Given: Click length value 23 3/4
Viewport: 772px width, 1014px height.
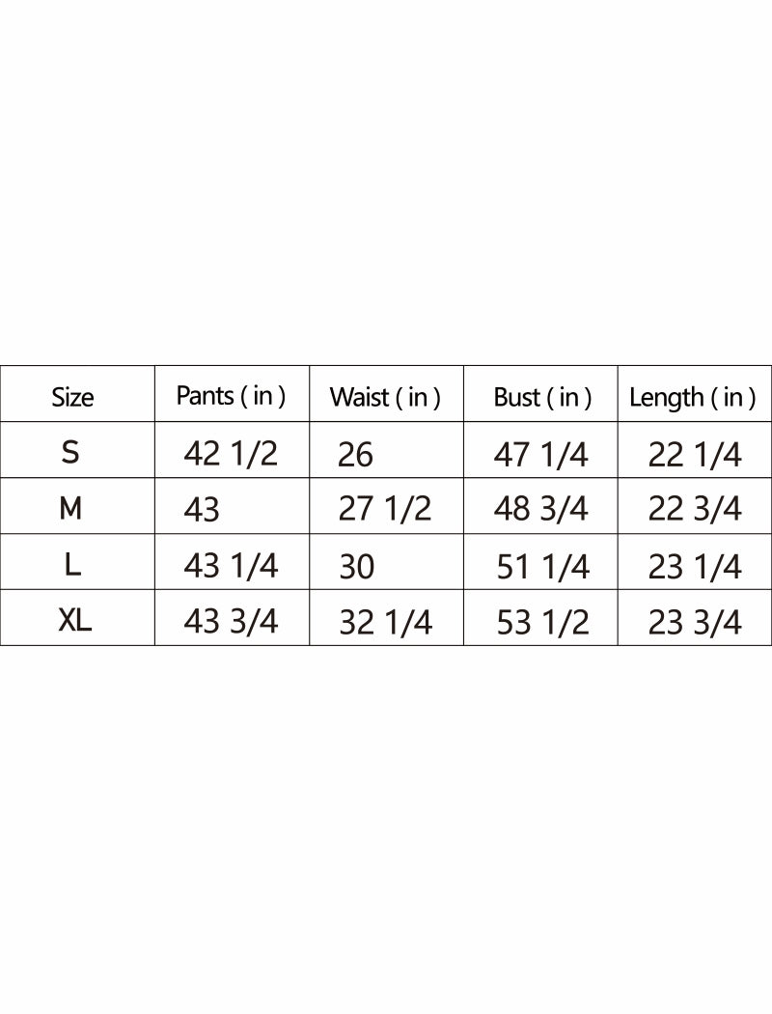Looking at the screenshot, I should 695,623.
